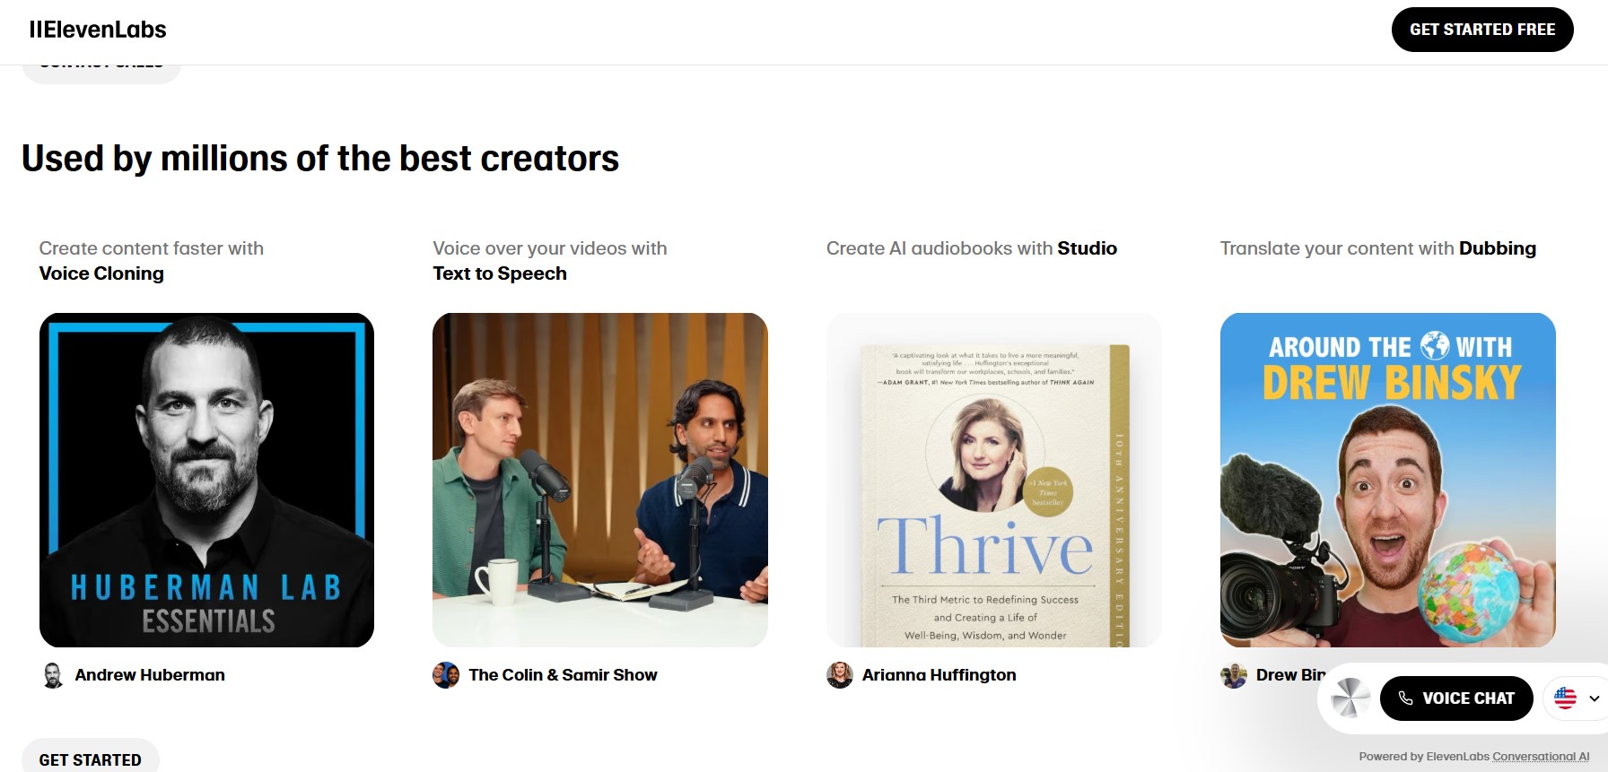1608x772 pixels.
Task: Open the Colin & Samir Show thumbnail
Action: point(600,480)
